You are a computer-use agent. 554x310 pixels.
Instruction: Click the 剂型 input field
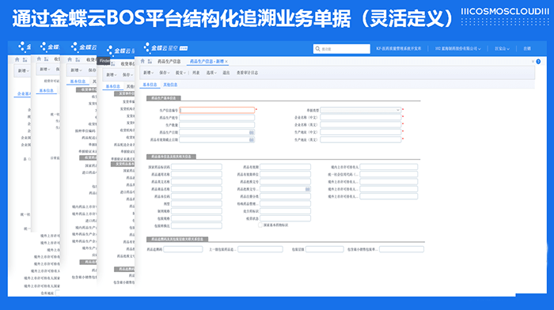pos(196,204)
